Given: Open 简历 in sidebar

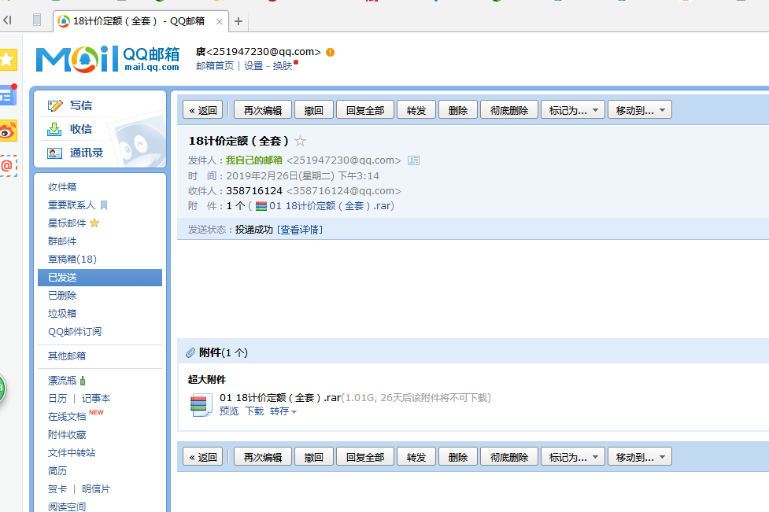Looking at the screenshot, I should point(57,471).
